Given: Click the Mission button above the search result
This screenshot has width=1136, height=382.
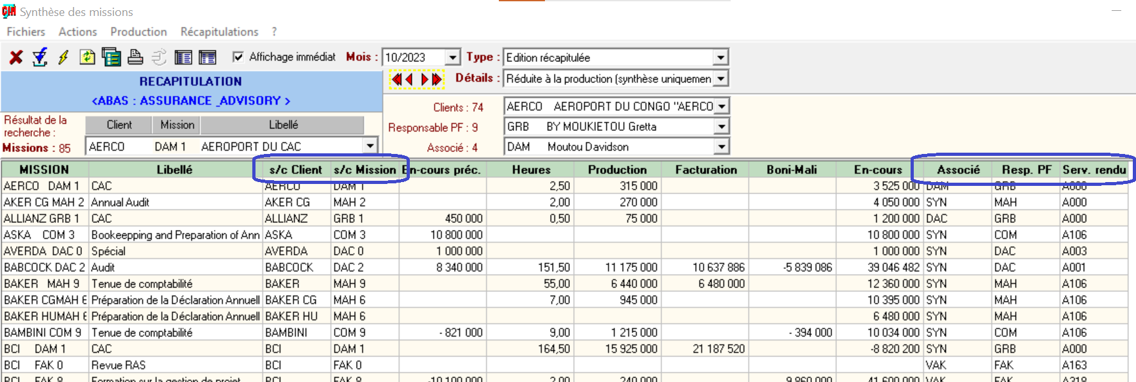Looking at the screenshot, I should 177,125.
